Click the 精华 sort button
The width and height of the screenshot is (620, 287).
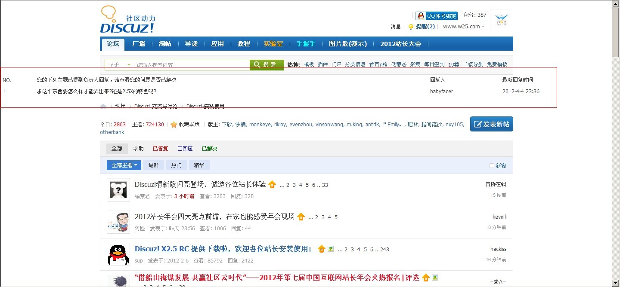pos(199,165)
